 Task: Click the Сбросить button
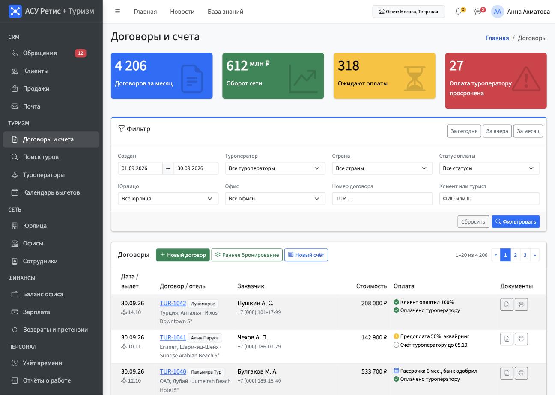(473, 222)
